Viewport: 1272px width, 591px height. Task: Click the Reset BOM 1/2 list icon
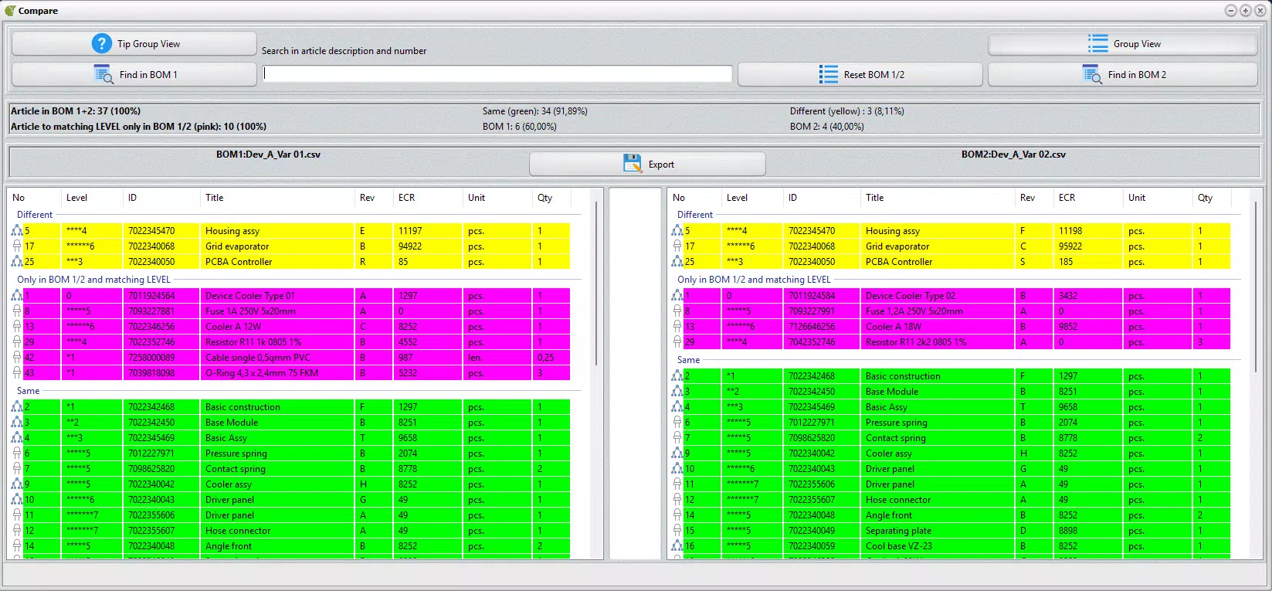[829, 74]
